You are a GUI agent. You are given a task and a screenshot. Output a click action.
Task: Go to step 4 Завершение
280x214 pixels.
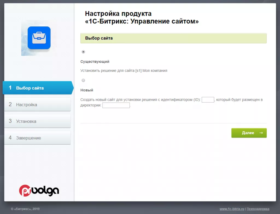tap(37, 138)
